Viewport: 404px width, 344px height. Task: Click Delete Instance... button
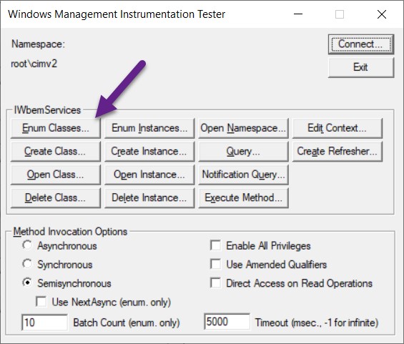(x=149, y=197)
